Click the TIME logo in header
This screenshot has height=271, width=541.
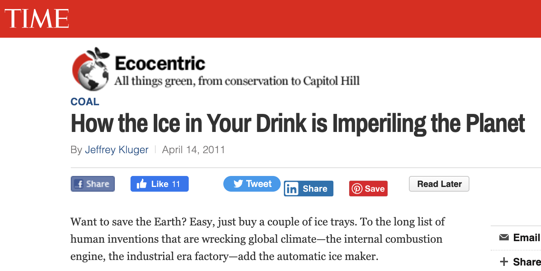pyautogui.click(x=37, y=18)
